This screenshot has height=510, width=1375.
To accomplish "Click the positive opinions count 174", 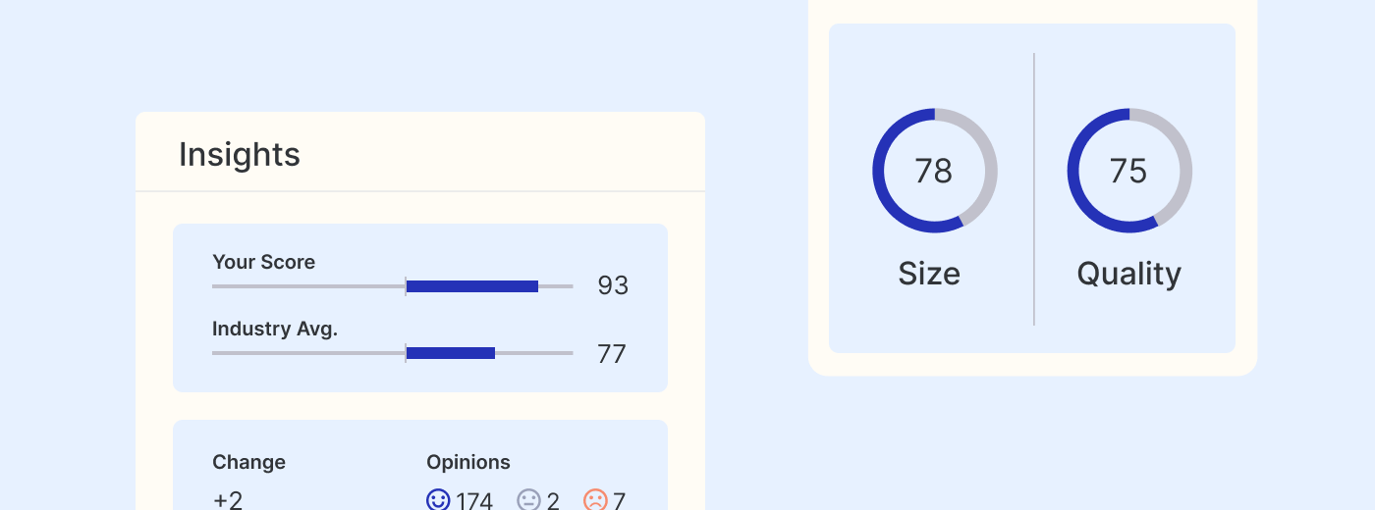I will coord(474,501).
